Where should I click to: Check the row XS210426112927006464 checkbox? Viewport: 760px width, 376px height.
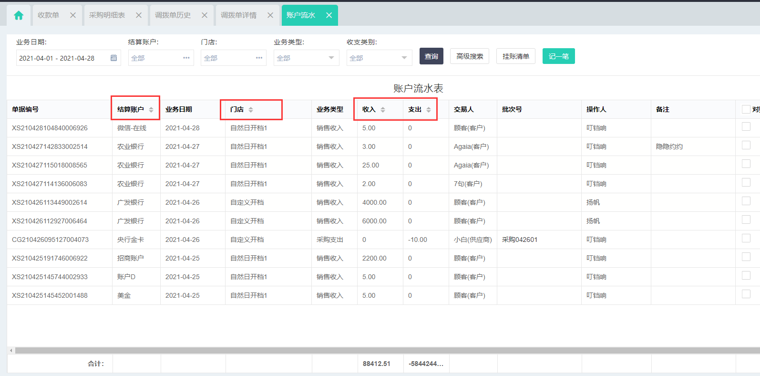(x=746, y=219)
